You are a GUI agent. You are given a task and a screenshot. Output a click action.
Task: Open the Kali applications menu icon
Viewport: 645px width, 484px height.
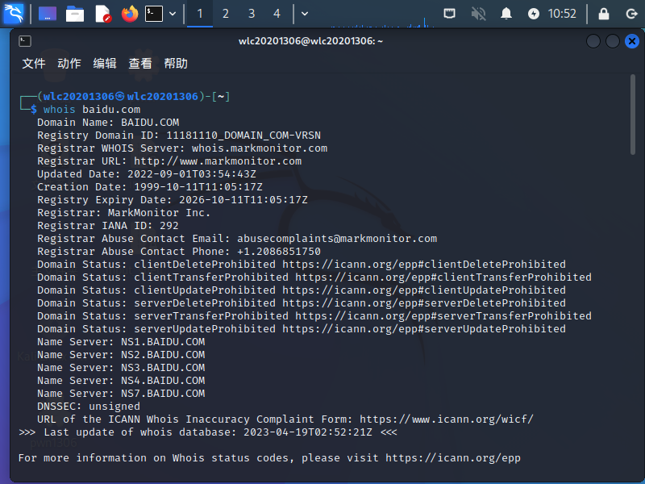coord(14,14)
